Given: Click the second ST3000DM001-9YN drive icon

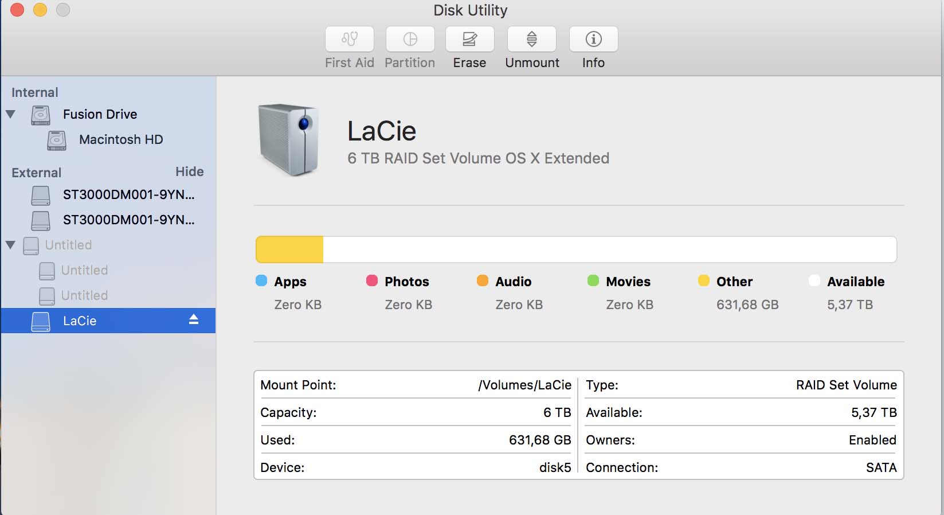Looking at the screenshot, I should (x=41, y=220).
